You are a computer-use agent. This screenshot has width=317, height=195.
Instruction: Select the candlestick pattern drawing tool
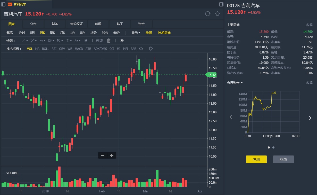[86, 41]
